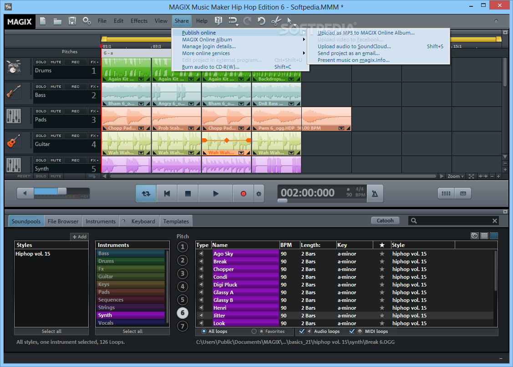
Task: Arm REC on the Pads track
Action: [76, 111]
